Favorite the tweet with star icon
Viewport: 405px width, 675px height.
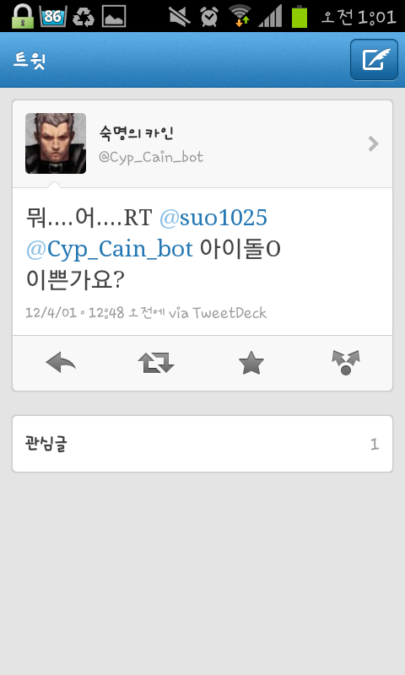tap(251, 363)
